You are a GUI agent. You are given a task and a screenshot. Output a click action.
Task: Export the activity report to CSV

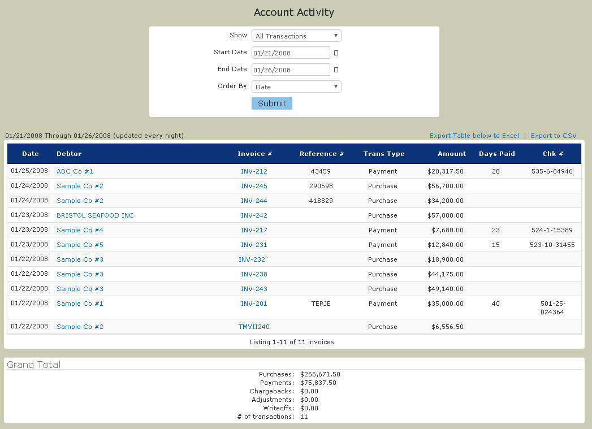pyautogui.click(x=553, y=136)
